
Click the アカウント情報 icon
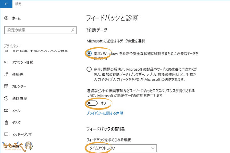6,62
